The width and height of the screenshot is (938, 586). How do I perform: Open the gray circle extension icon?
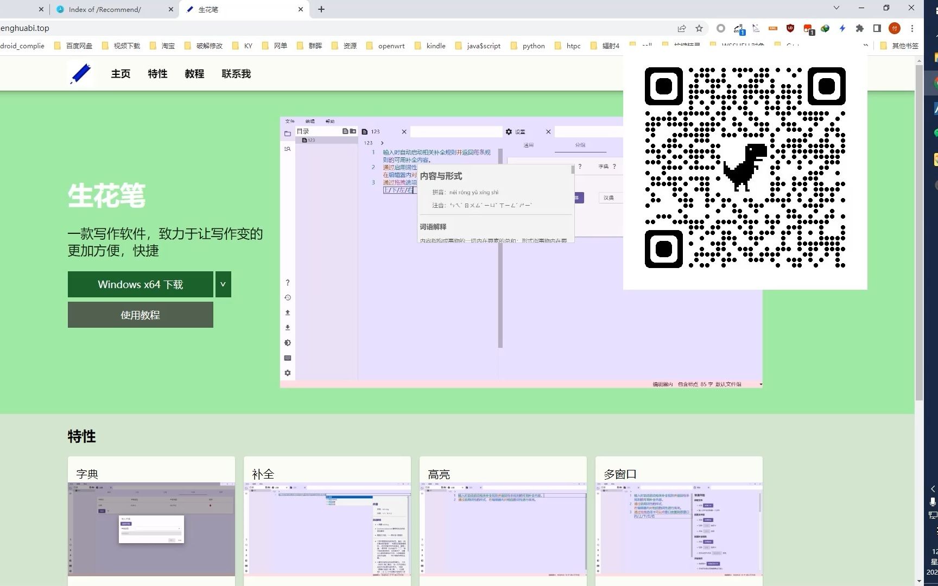click(x=721, y=28)
